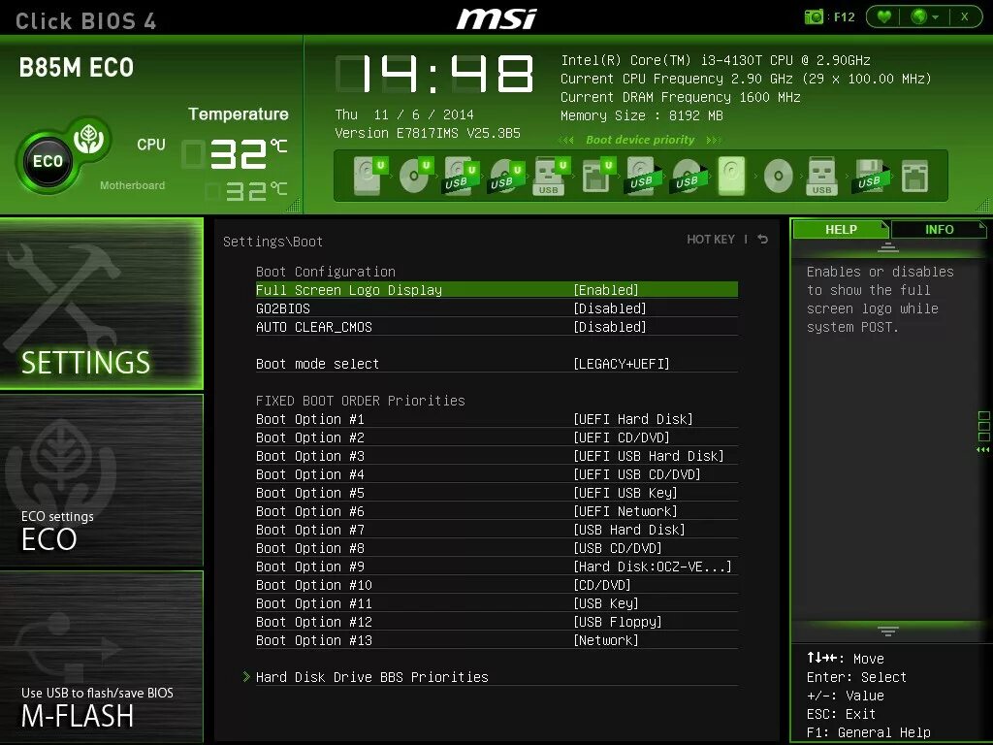Open the language selector globe dropdown
The height and width of the screenshot is (745, 993).
[924, 17]
